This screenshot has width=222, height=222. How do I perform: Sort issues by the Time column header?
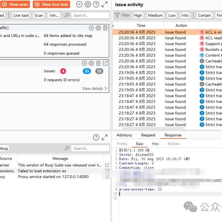tap(141, 25)
